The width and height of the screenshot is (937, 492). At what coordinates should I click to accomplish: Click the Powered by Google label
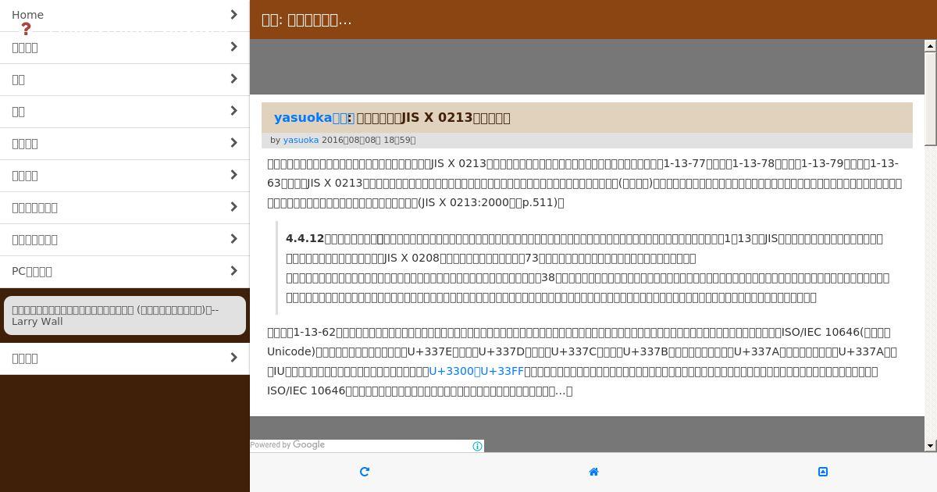click(287, 445)
